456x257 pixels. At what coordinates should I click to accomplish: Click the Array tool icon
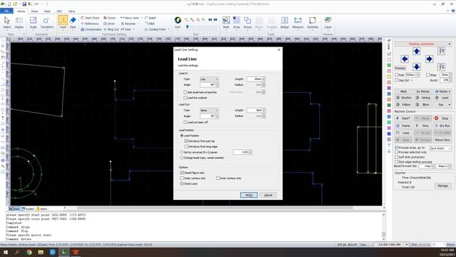pyautogui.click(x=237, y=23)
